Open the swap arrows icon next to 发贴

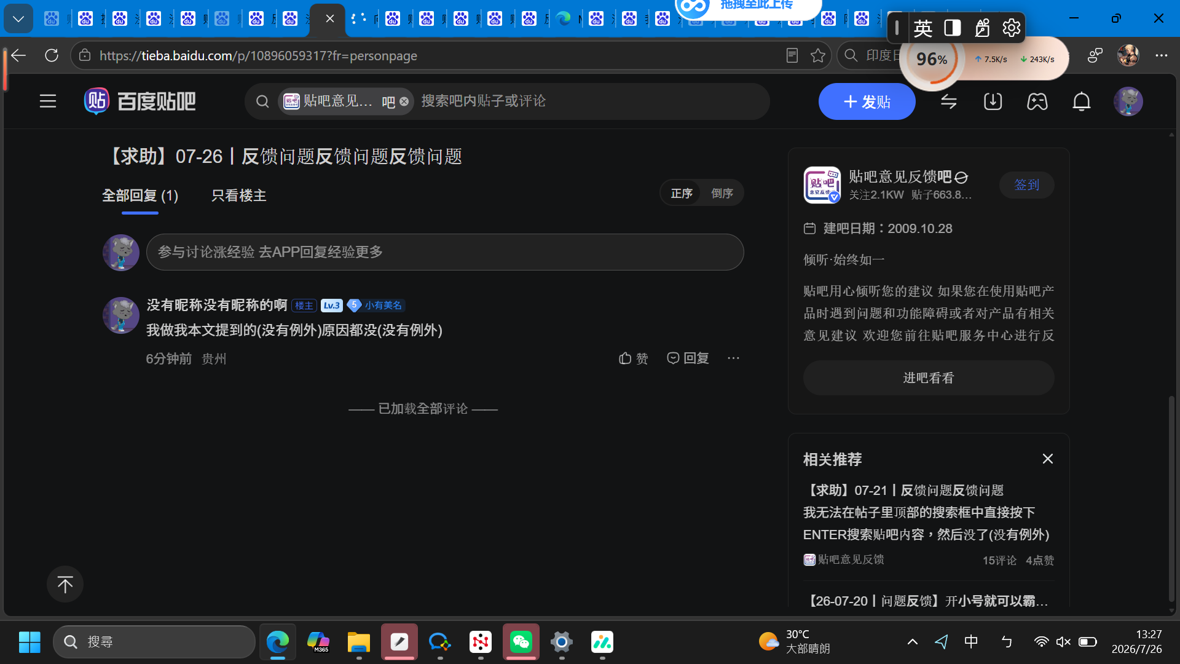(x=949, y=101)
